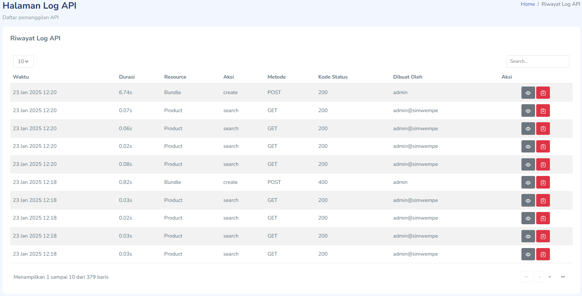
Task: View the 0.82s Bundle log with status 400
Action: pos(528,182)
